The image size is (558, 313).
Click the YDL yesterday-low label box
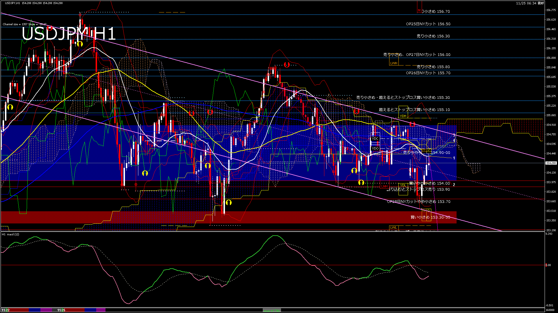[403, 185]
